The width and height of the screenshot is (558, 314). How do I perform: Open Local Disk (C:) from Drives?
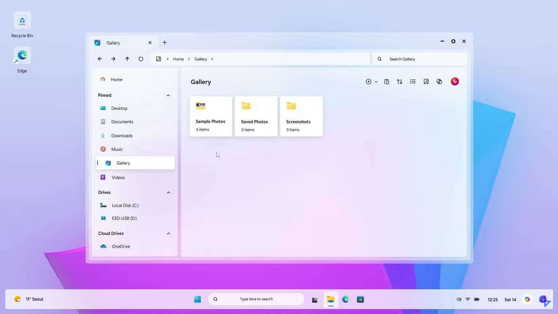(x=125, y=205)
